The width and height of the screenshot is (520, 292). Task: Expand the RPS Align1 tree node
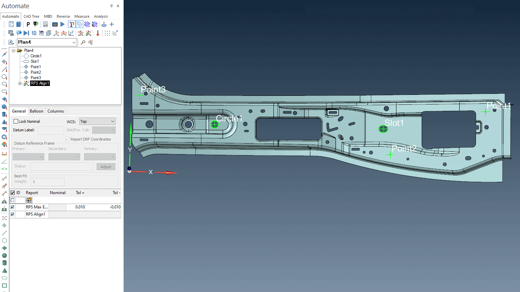click(x=20, y=83)
